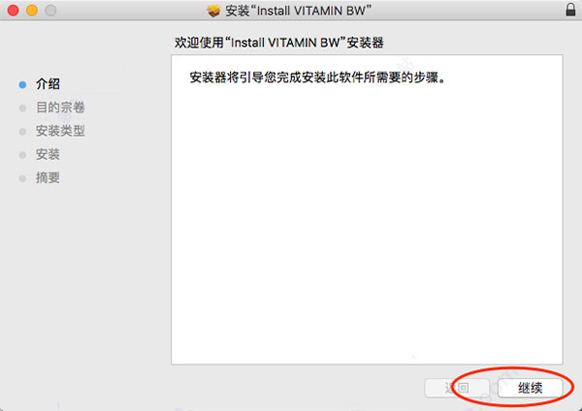Screen dimensions: 582x411
Task: Select the 介绍 step in sidebar
Action: pos(48,84)
